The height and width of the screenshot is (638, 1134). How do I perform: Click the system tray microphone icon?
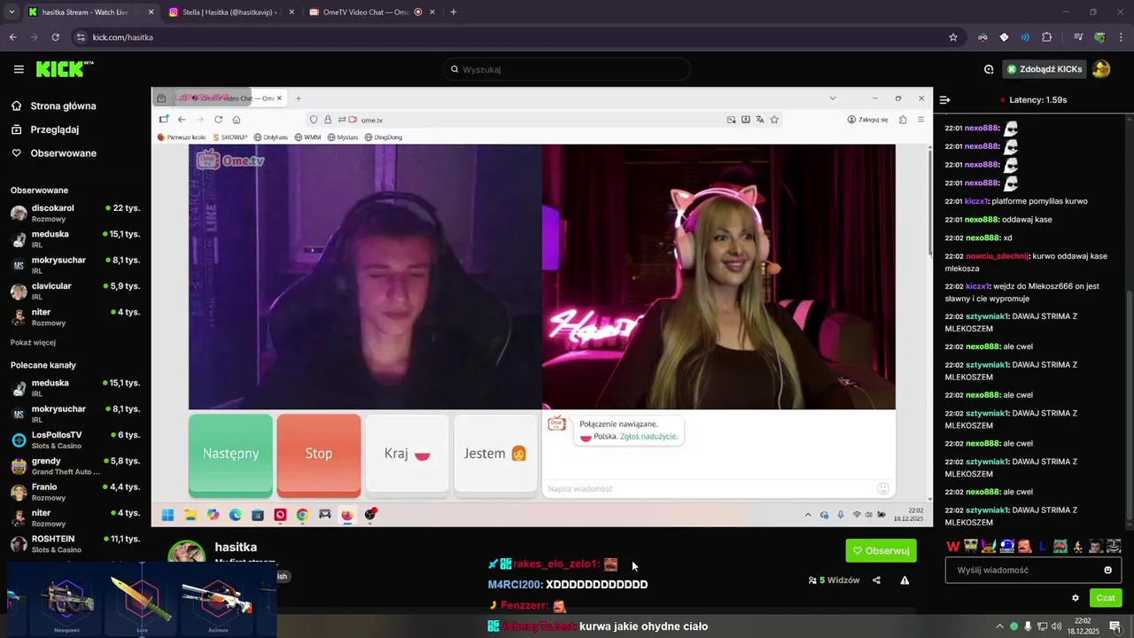pos(1028,626)
